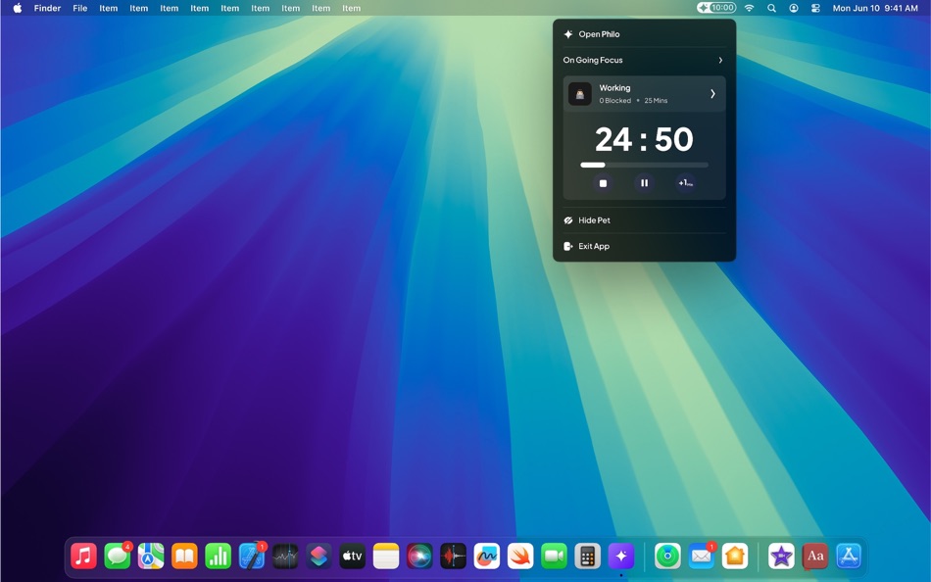Click the timer progress bar
931x582 pixels.
pyautogui.click(x=644, y=165)
